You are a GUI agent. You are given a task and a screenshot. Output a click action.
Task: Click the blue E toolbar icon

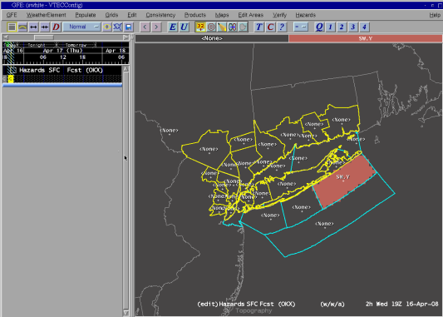pos(172,27)
